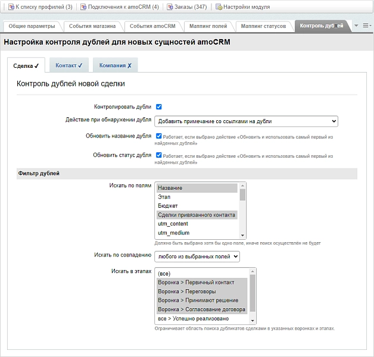Go to Заказы (347) link

(191, 7)
